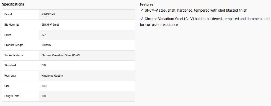Click the SNCM-V Steel value cell
This screenshot has width=271, height=106.
50,25
